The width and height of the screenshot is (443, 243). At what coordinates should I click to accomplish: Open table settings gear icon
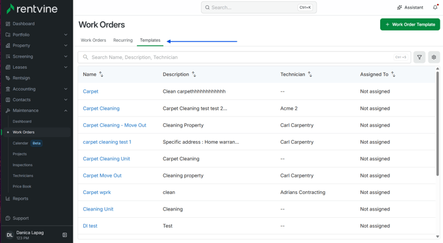[x=434, y=57]
